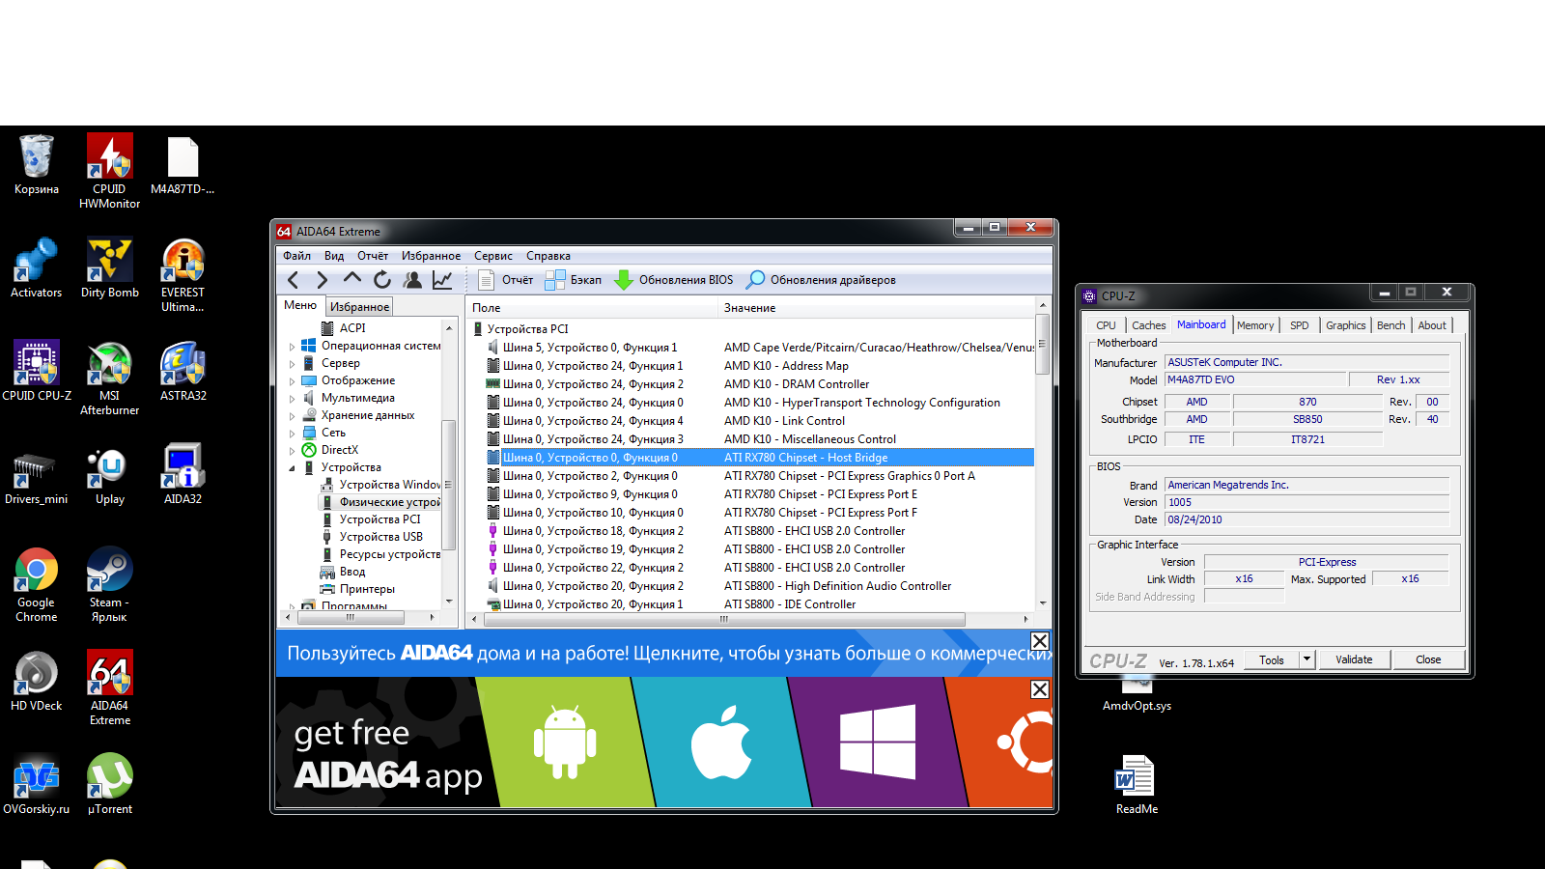
Task: Go back in AIDA64 navigation
Action: tap(294, 280)
